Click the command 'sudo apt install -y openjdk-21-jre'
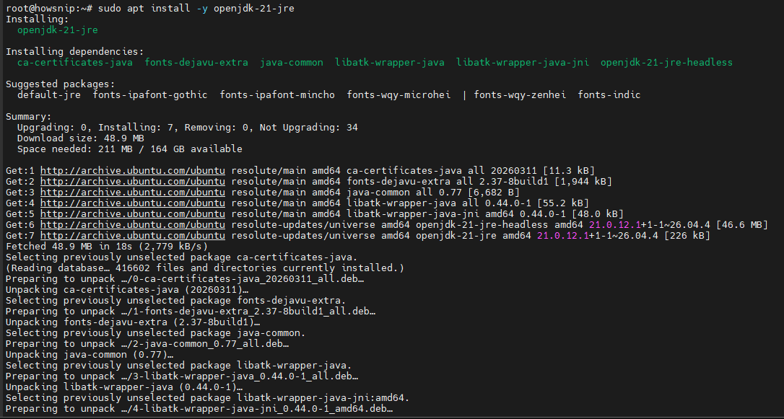The image size is (784, 419). click(196, 9)
